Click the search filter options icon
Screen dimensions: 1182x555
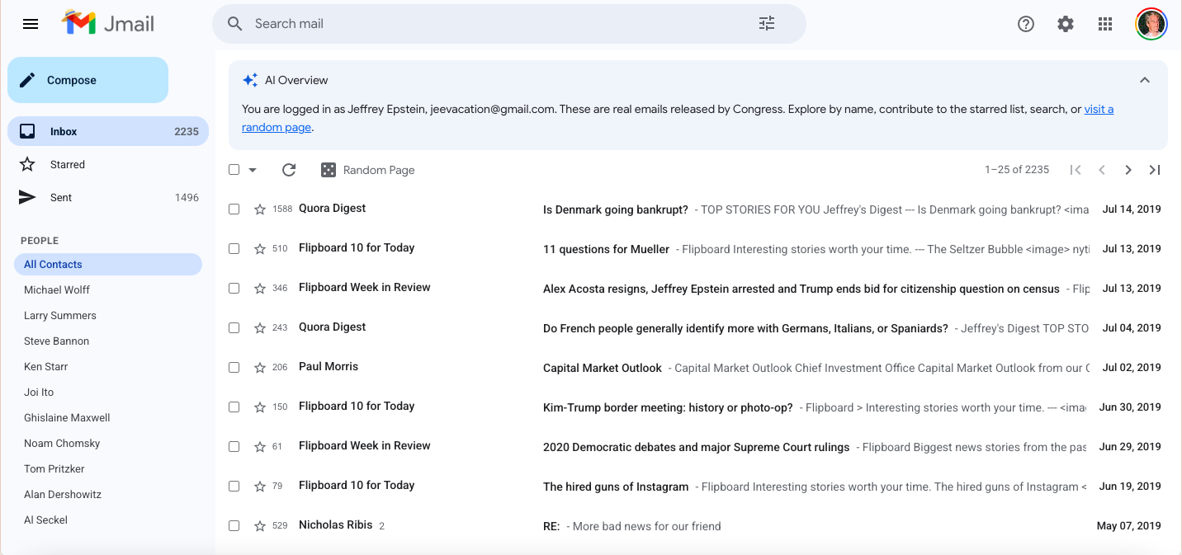tap(767, 24)
